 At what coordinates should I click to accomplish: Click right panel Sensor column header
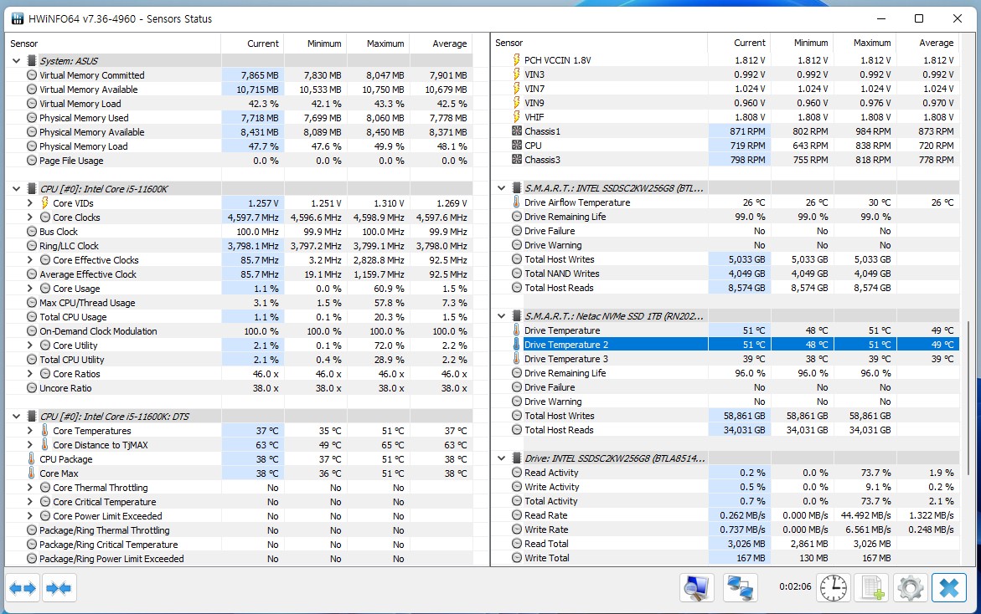coord(599,43)
